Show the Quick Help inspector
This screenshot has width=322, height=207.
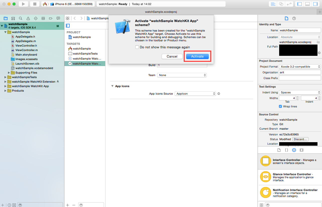294,18
